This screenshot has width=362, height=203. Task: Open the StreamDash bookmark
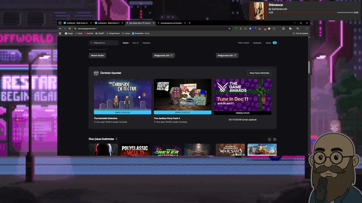pyautogui.click(x=141, y=33)
